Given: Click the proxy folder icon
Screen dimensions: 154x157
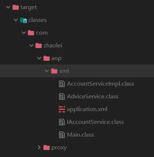Looking at the screenshot, I should (47, 148).
